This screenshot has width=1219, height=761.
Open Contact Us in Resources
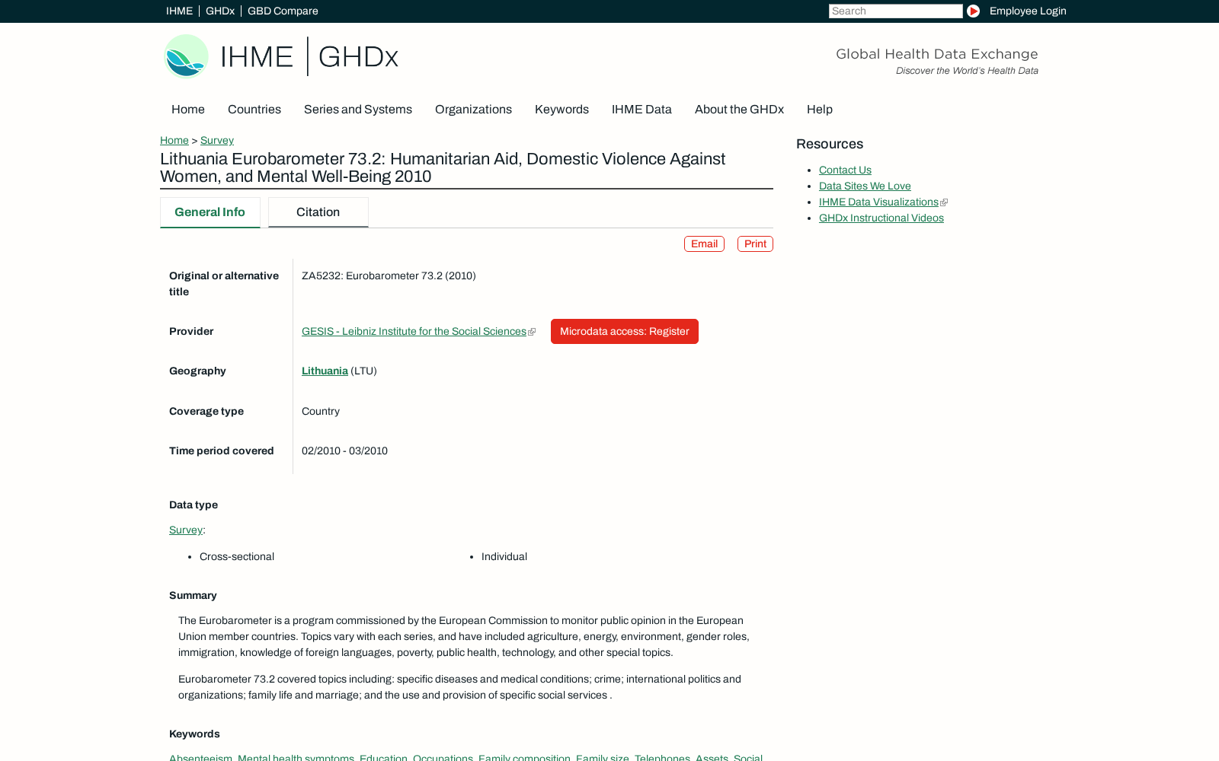(845, 170)
